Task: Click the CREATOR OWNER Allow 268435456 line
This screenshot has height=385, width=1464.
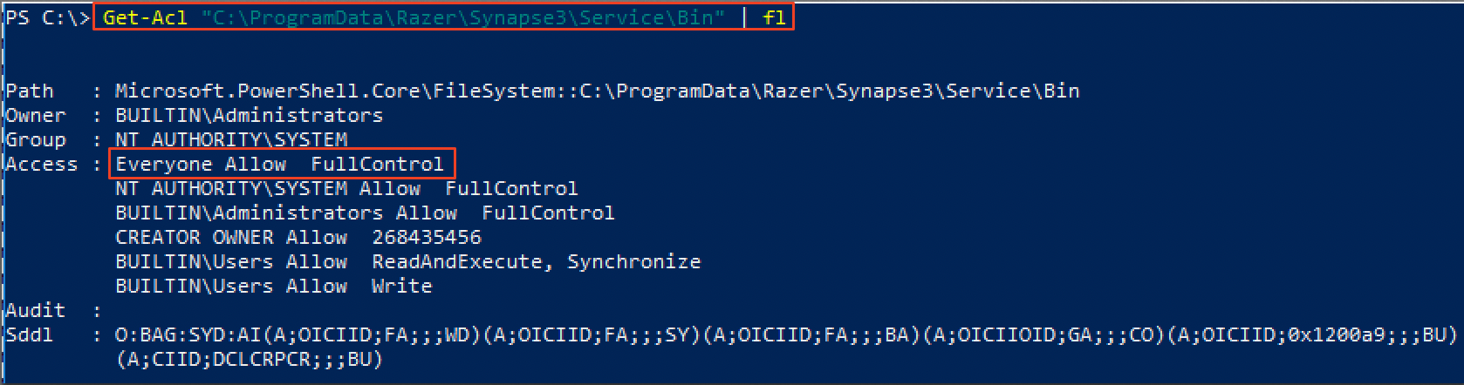Action: 298,238
